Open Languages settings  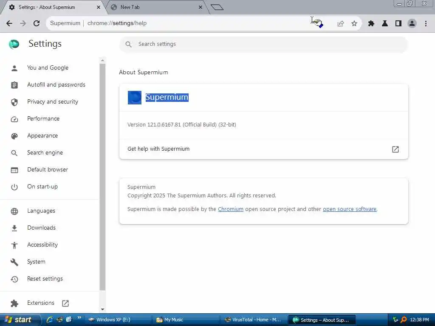coord(41,211)
